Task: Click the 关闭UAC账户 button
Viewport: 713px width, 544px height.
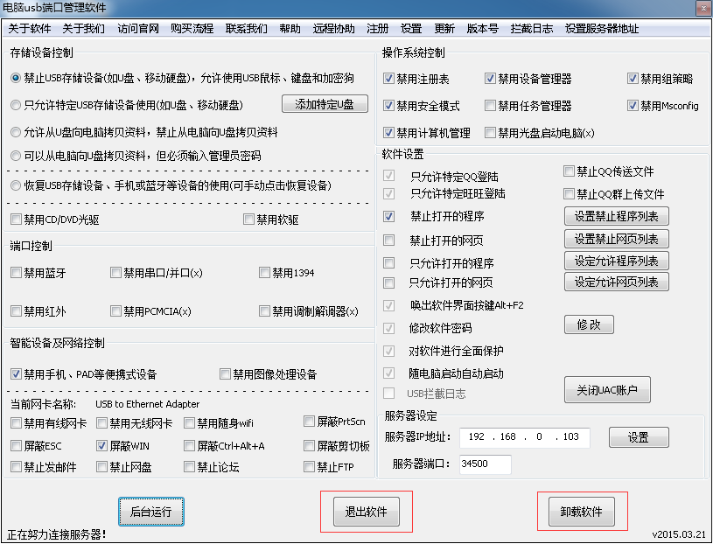Action: pos(607,390)
